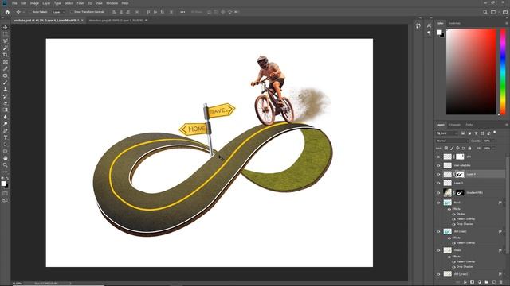Collapse the Grass layer effects arrow
This screenshot has width=510, height=286.
504,250
